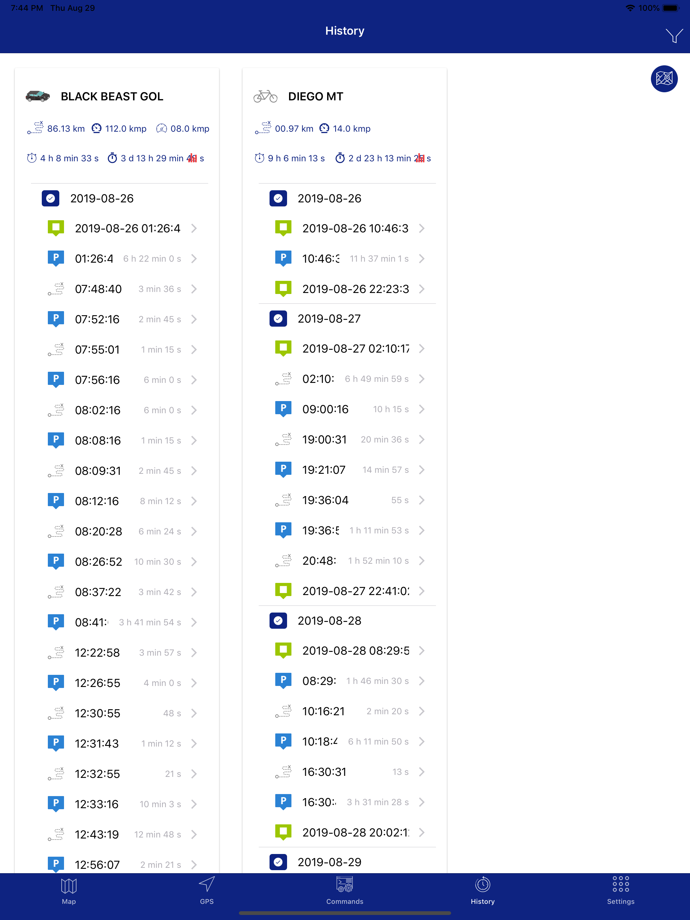The image size is (690, 920).
Task: Expand the 07:48:40 trip entry chevron
Action: (x=194, y=289)
